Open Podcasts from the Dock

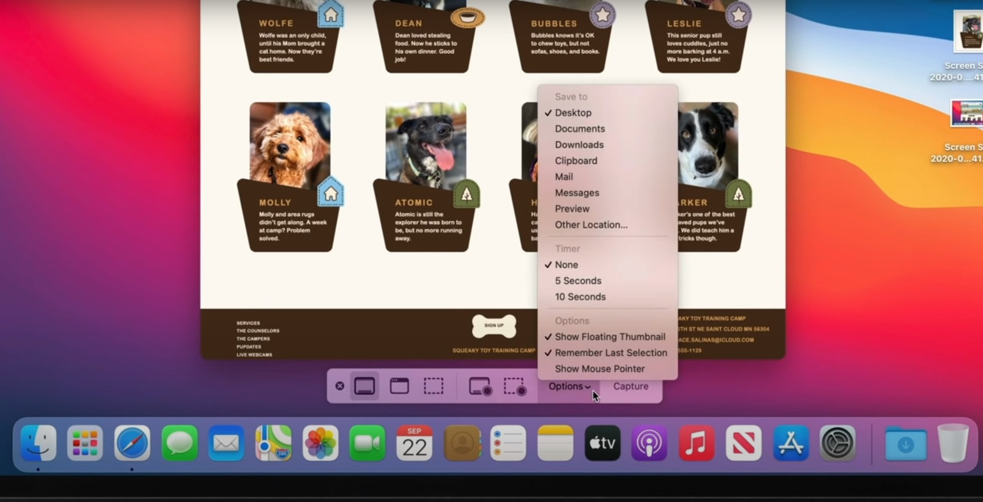click(649, 443)
